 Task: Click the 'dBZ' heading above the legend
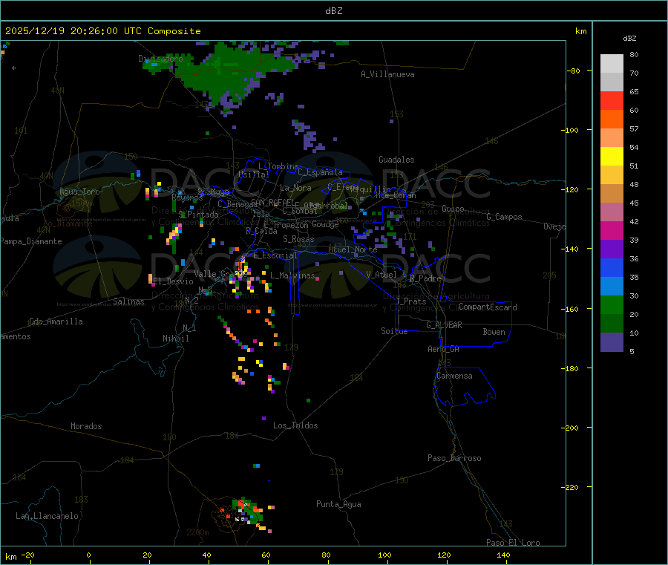(629, 39)
